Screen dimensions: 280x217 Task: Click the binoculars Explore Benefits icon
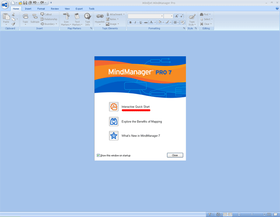point(113,122)
